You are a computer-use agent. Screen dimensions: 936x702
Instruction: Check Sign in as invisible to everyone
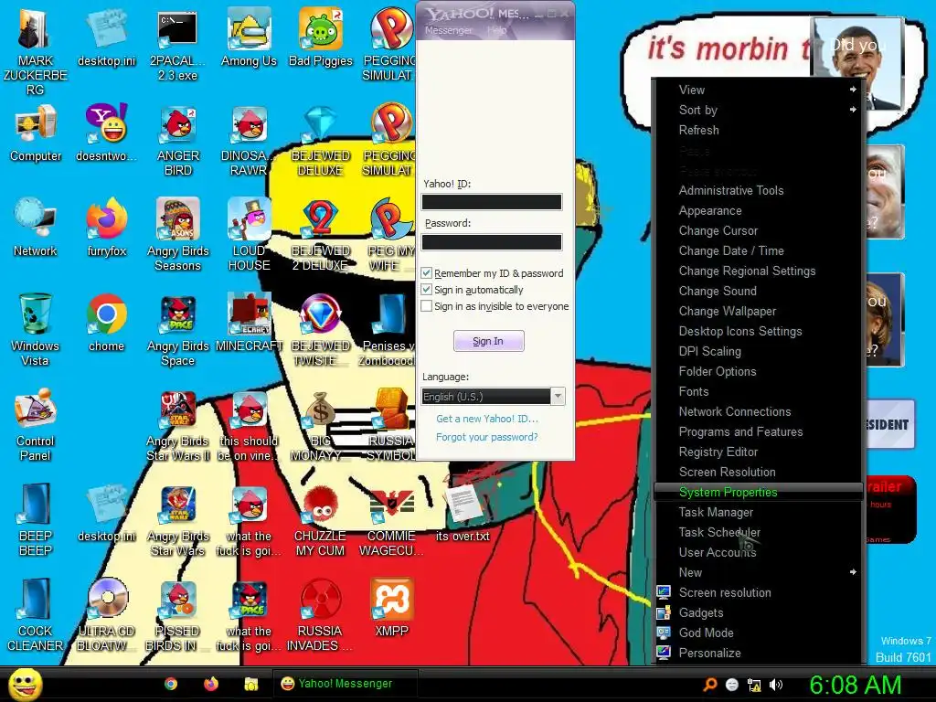click(x=426, y=306)
